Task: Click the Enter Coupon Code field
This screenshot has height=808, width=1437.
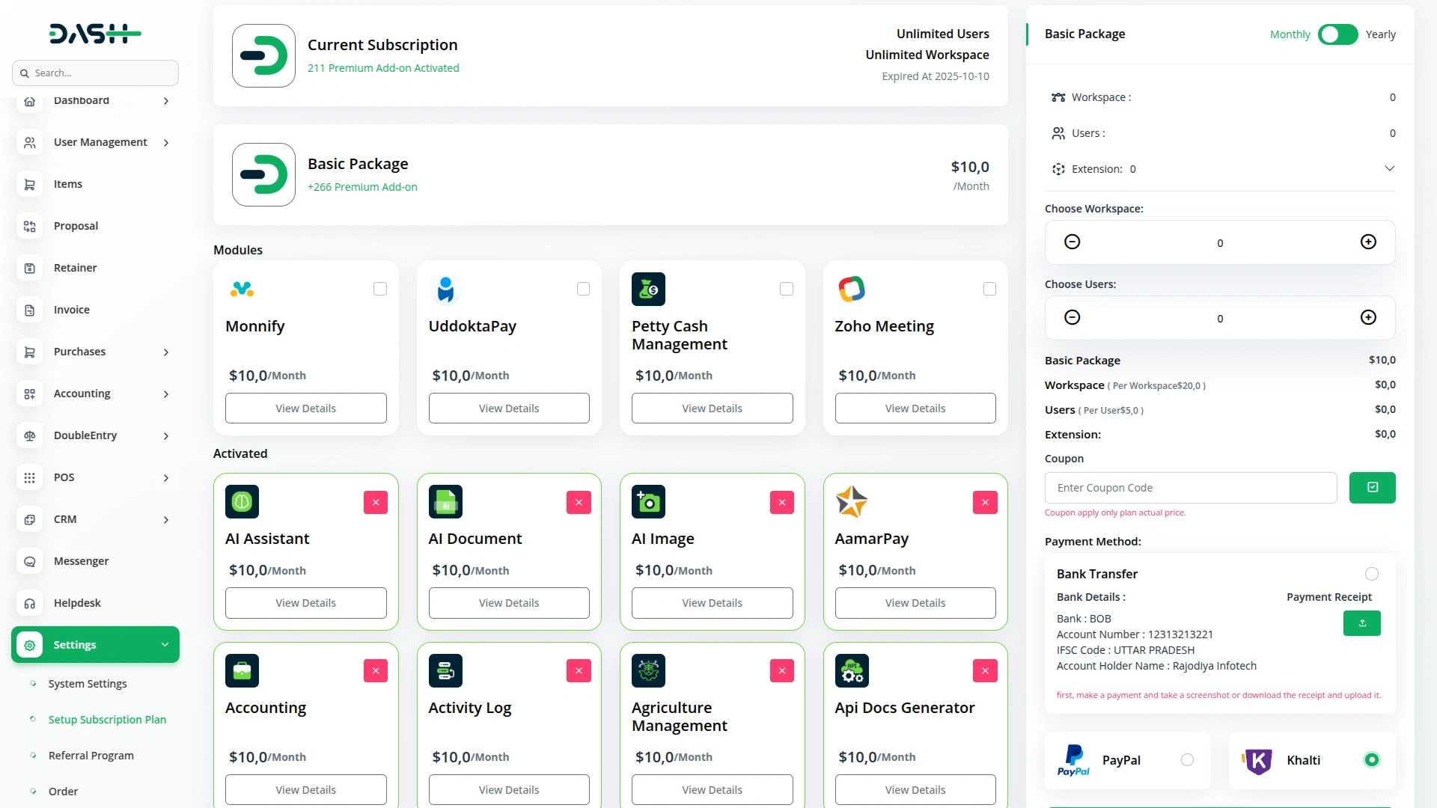Action: tap(1190, 488)
